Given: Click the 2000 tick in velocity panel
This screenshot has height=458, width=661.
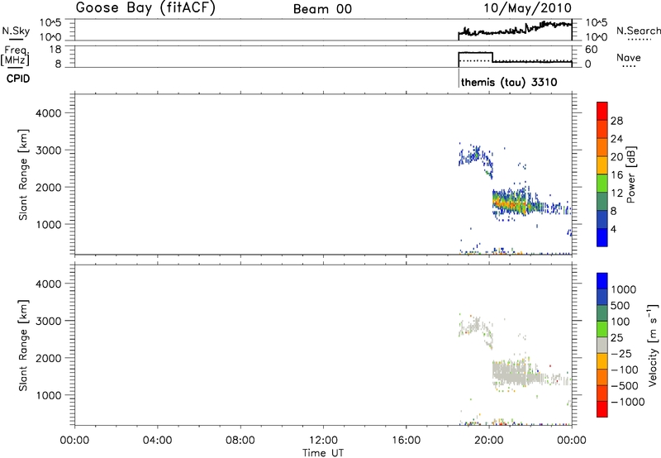Looking at the screenshot, I should coord(49,358).
